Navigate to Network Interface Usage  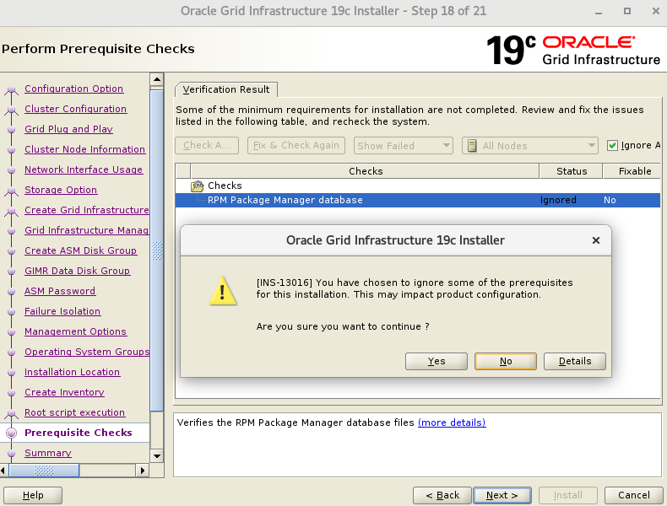[84, 170]
